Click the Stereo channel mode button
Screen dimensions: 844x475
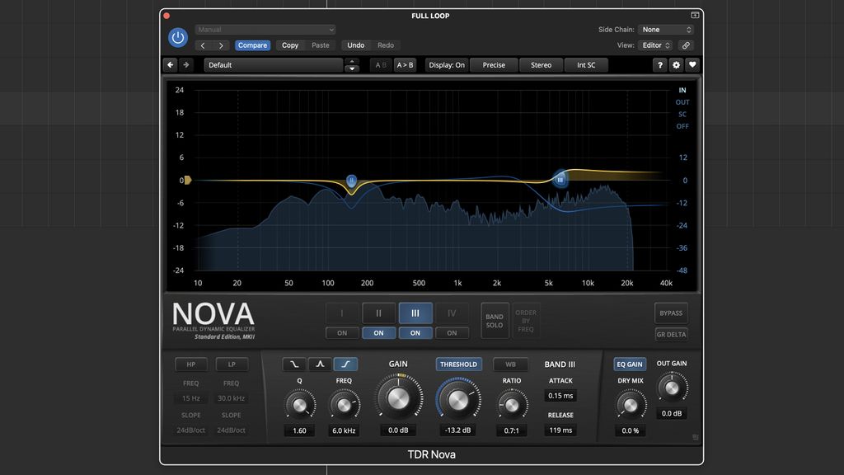click(541, 65)
